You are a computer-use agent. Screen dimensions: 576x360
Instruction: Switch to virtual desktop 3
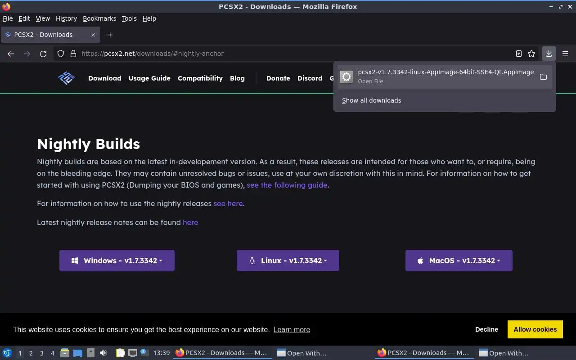point(41,353)
